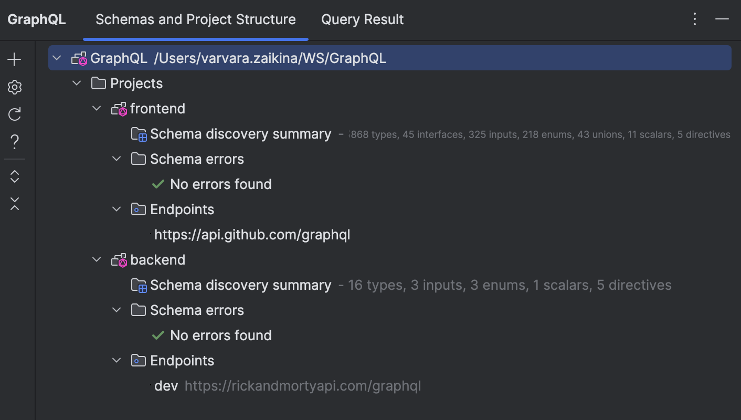Open the kebab menu in the top-right corner
741x420 pixels.
[x=694, y=19]
